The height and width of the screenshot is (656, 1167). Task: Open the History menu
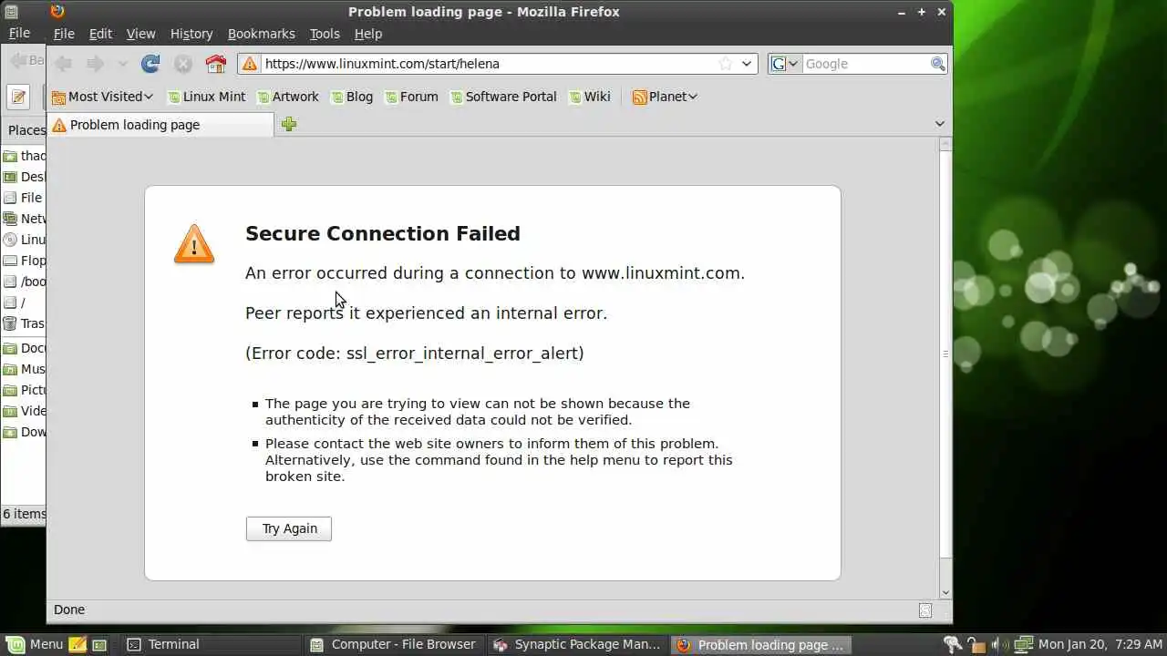coord(191,34)
